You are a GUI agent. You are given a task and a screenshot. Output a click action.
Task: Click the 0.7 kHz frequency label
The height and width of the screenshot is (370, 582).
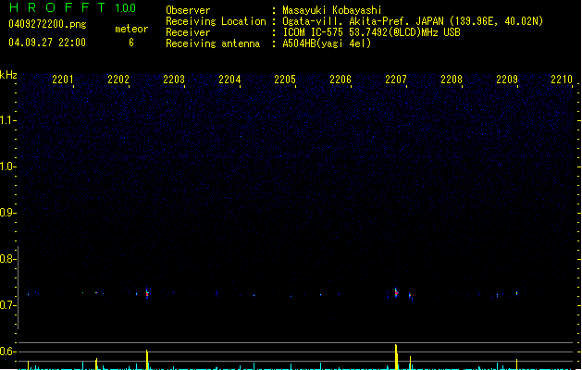tap(7, 305)
